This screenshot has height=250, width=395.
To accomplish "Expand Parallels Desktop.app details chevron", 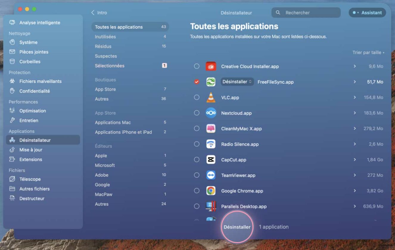I will coord(355,206).
